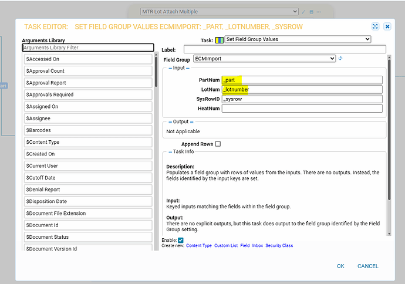Click the colored task type icon beside Task
This screenshot has height=284, width=405.
(218, 39)
